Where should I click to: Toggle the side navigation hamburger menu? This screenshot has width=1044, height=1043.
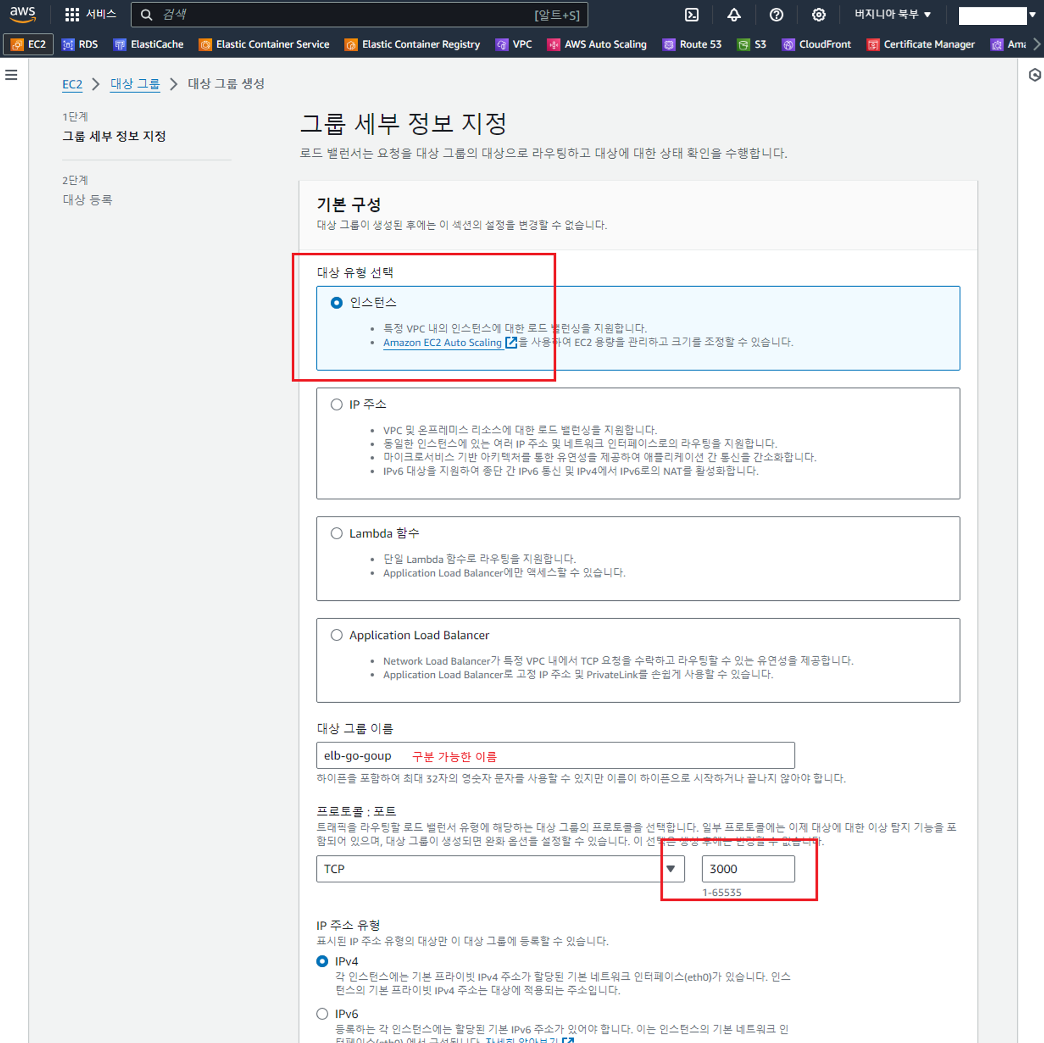[11, 75]
